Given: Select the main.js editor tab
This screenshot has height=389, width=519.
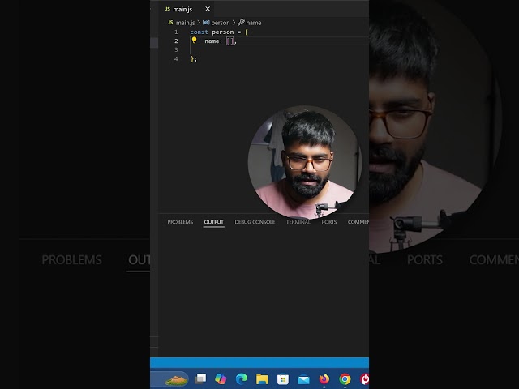Looking at the screenshot, I should point(187,9).
